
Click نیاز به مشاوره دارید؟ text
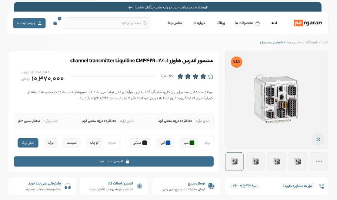tap(297, 186)
